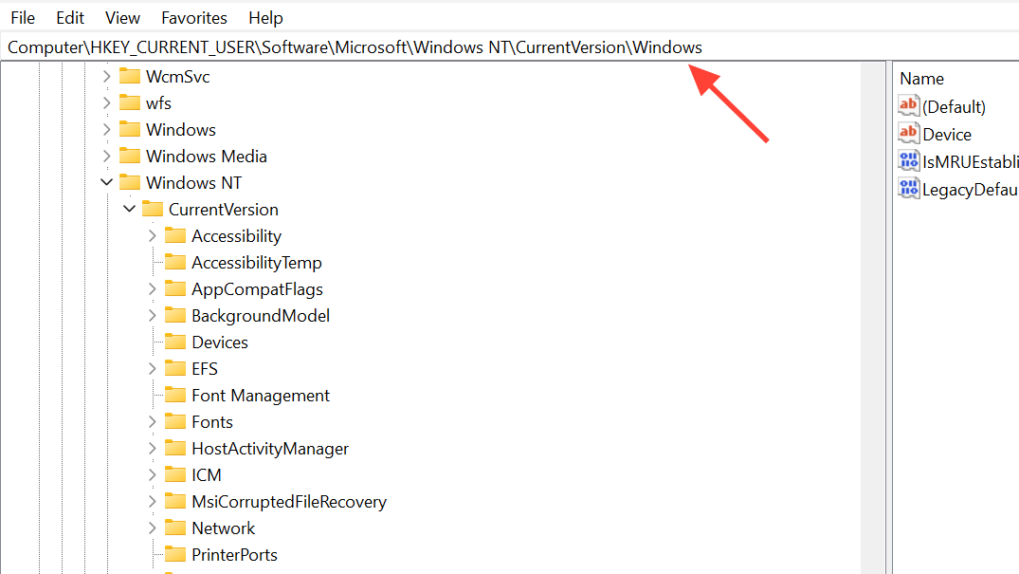
Task: Click the EFS folder icon
Action: 174,368
